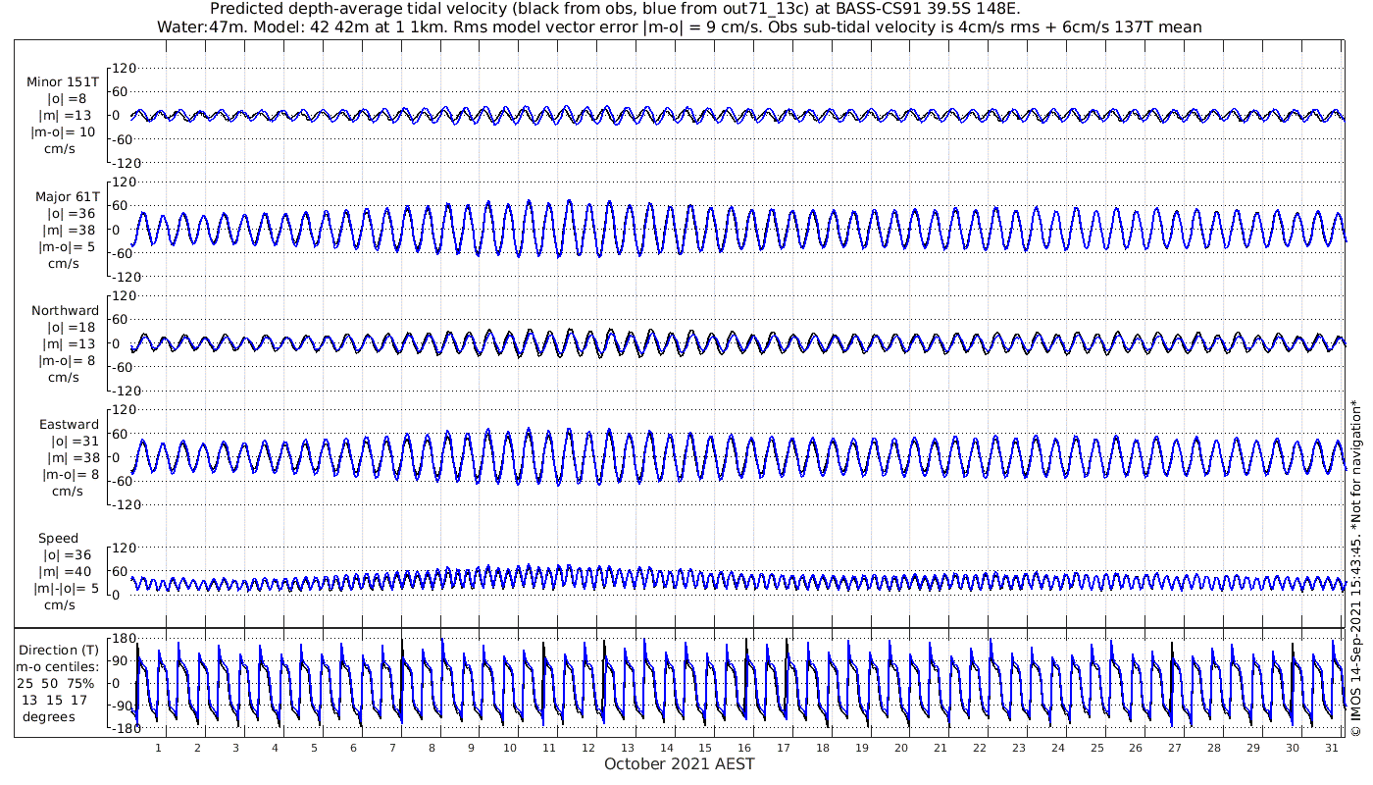Select the 'Direction (T)' panel label

pos(60,651)
